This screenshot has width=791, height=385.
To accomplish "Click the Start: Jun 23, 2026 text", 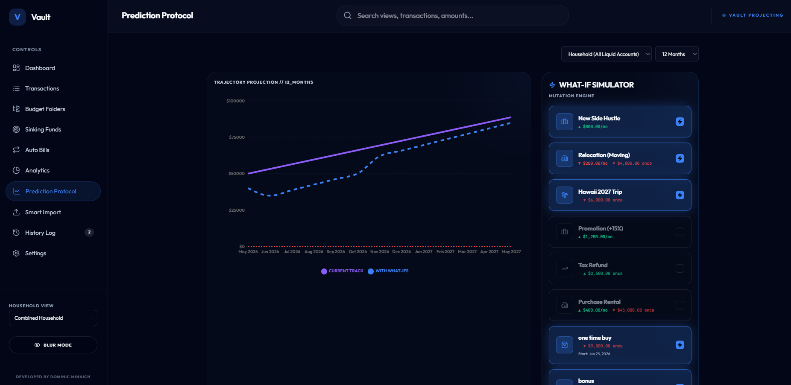I will tap(594, 354).
